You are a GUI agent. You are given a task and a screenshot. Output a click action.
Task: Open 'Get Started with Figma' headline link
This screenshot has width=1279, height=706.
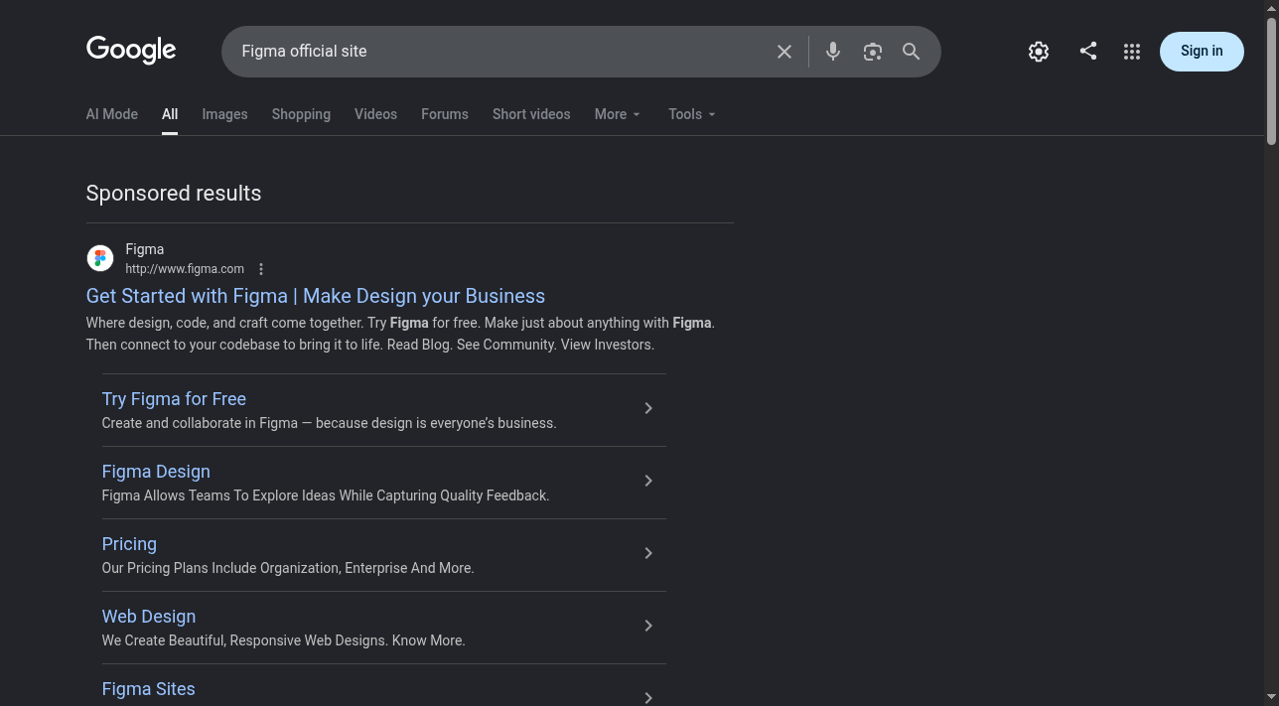(316, 296)
